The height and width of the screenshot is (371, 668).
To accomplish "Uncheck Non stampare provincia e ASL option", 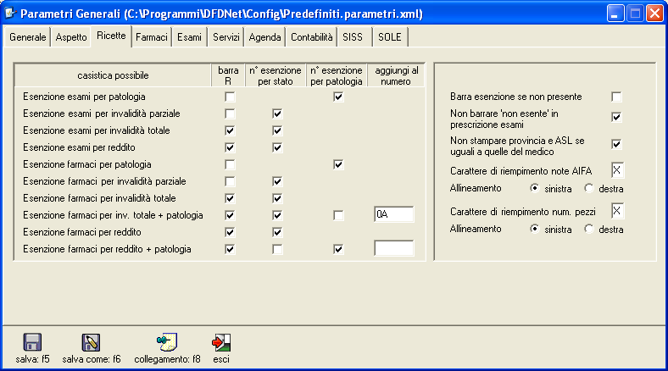I will pos(617,144).
